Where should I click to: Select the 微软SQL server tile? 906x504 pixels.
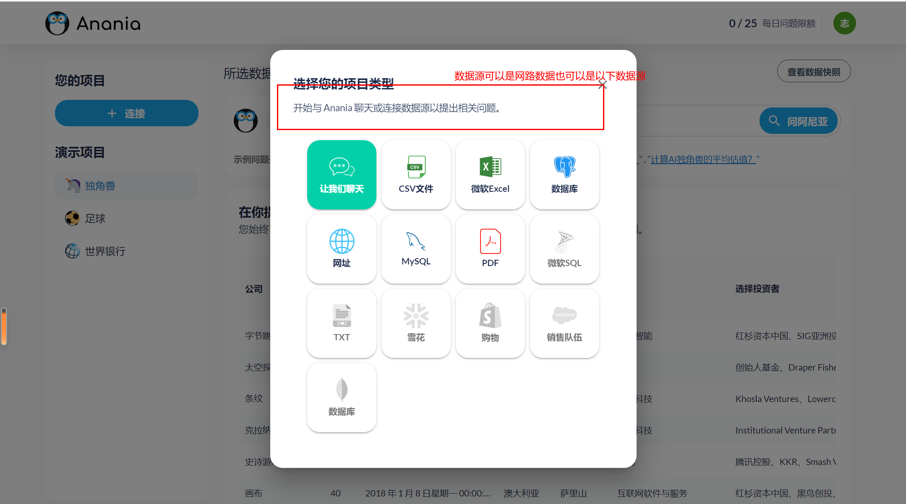[x=564, y=249]
